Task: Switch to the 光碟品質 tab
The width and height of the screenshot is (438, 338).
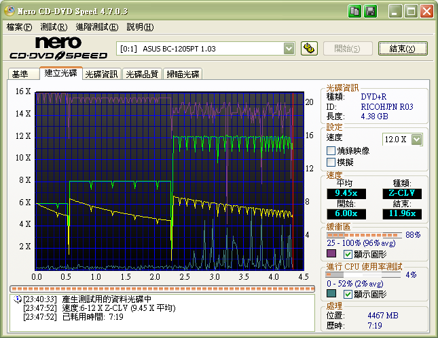Action: pos(142,74)
